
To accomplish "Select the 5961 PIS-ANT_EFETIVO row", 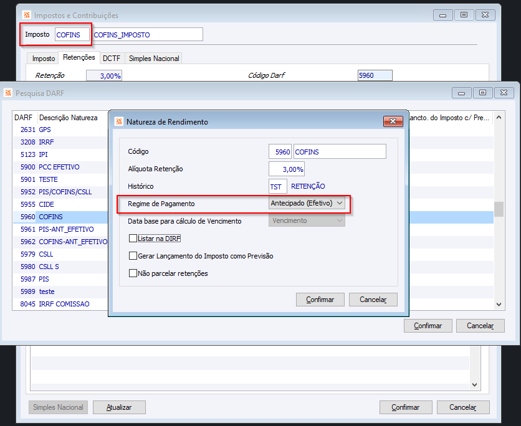I will (60, 229).
